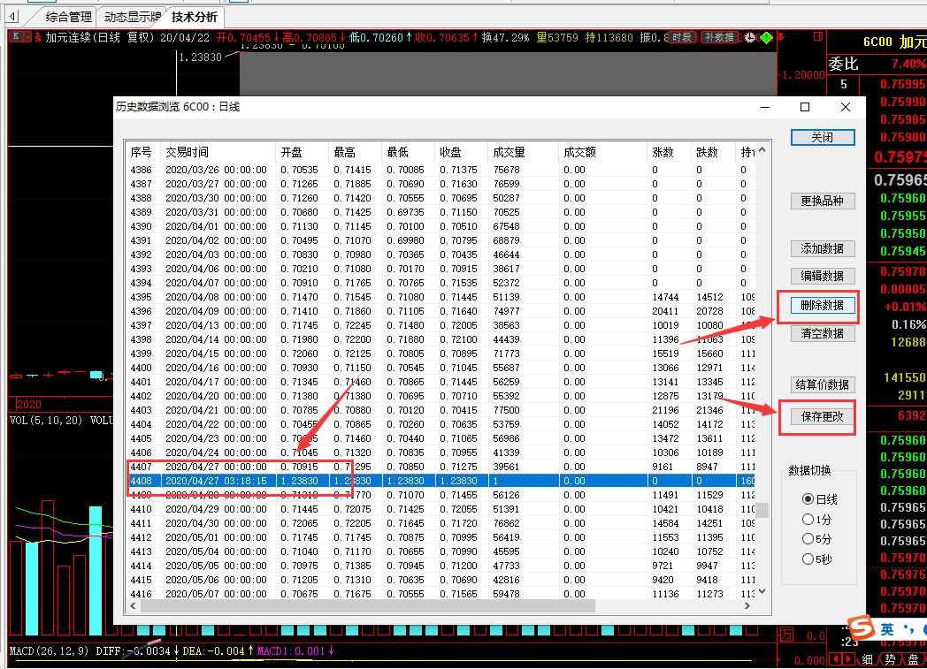Click the red square icon at the chart's top right

(x=818, y=36)
